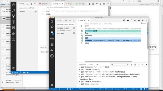Image resolution: width=163 pixels, height=91 pixels.
Task: Open the Git output channel dropdown
Action: [119, 64]
